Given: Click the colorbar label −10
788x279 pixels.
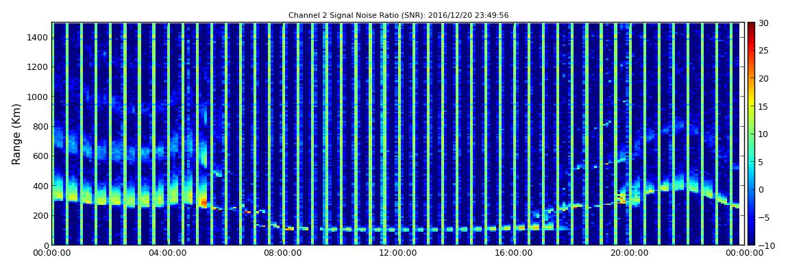Looking at the screenshot, I should (766, 245).
